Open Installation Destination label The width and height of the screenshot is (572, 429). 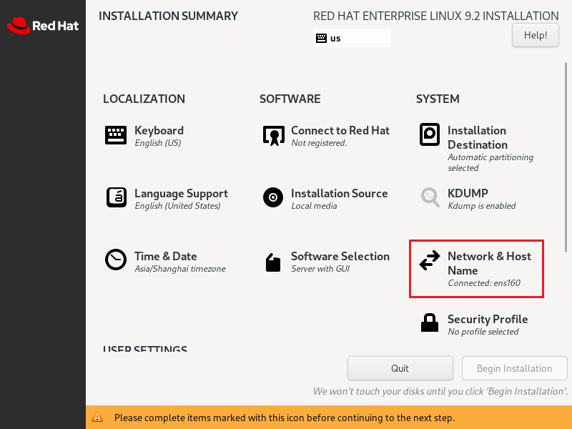pos(478,137)
